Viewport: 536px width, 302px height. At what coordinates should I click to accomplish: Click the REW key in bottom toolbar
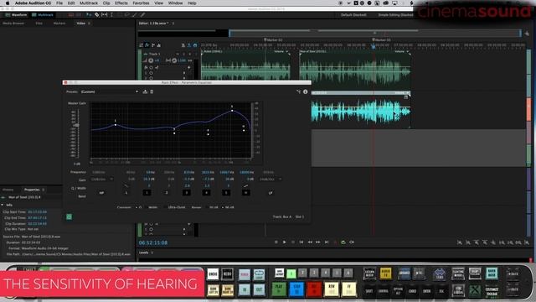click(x=332, y=289)
